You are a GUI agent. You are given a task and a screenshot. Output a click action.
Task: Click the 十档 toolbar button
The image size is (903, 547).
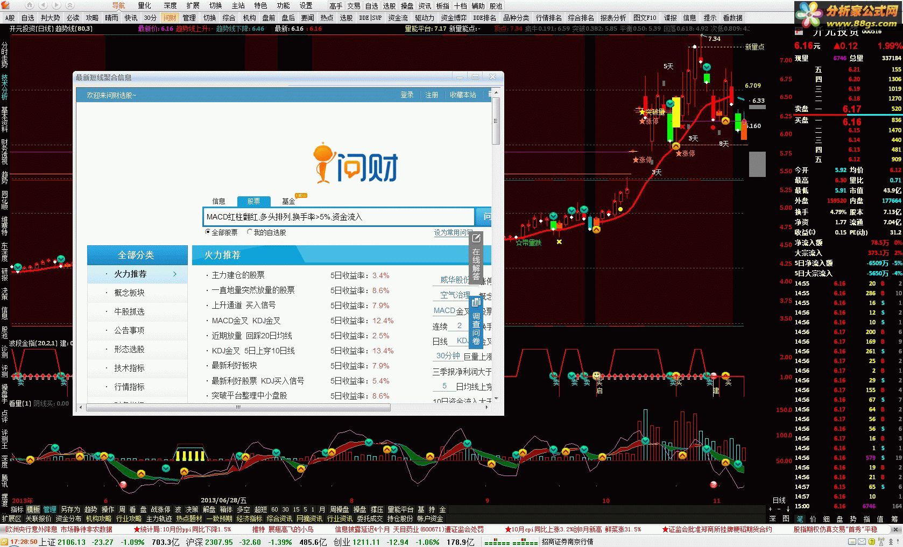coord(460,6)
